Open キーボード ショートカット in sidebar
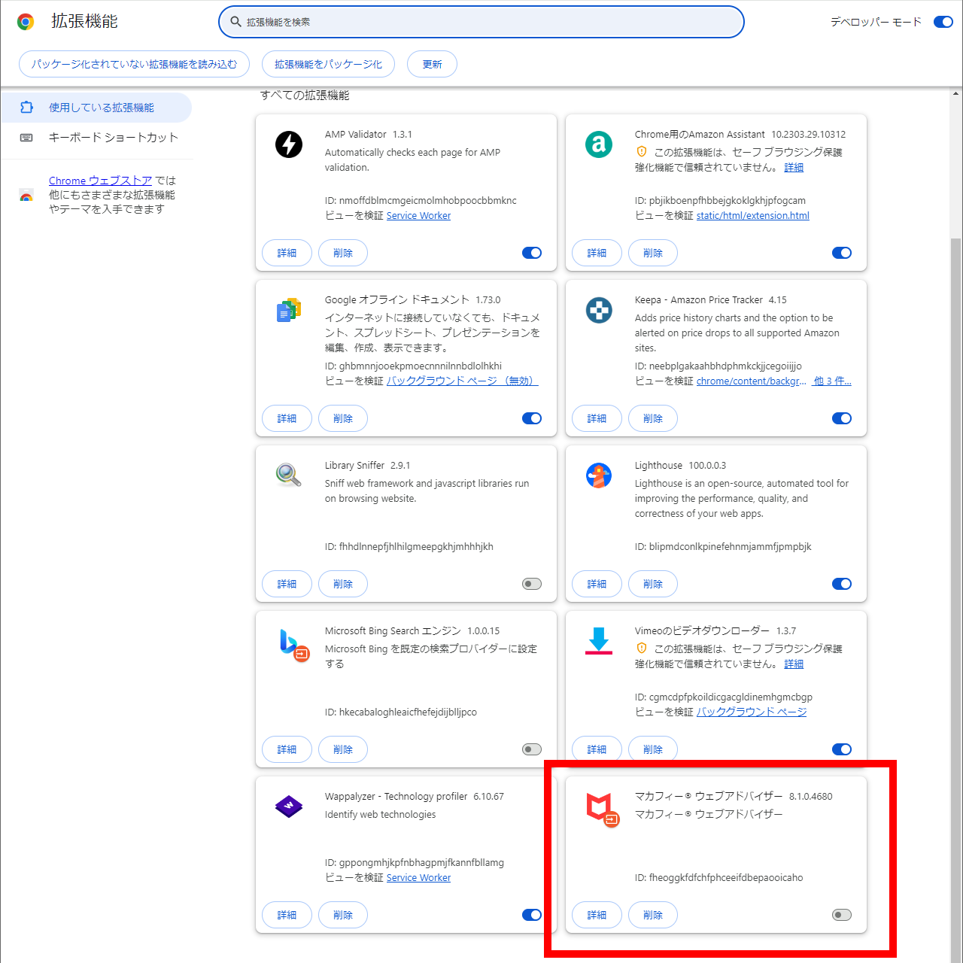Image resolution: width=963 pixels, height=963 pixels. [x=96, y=138]
